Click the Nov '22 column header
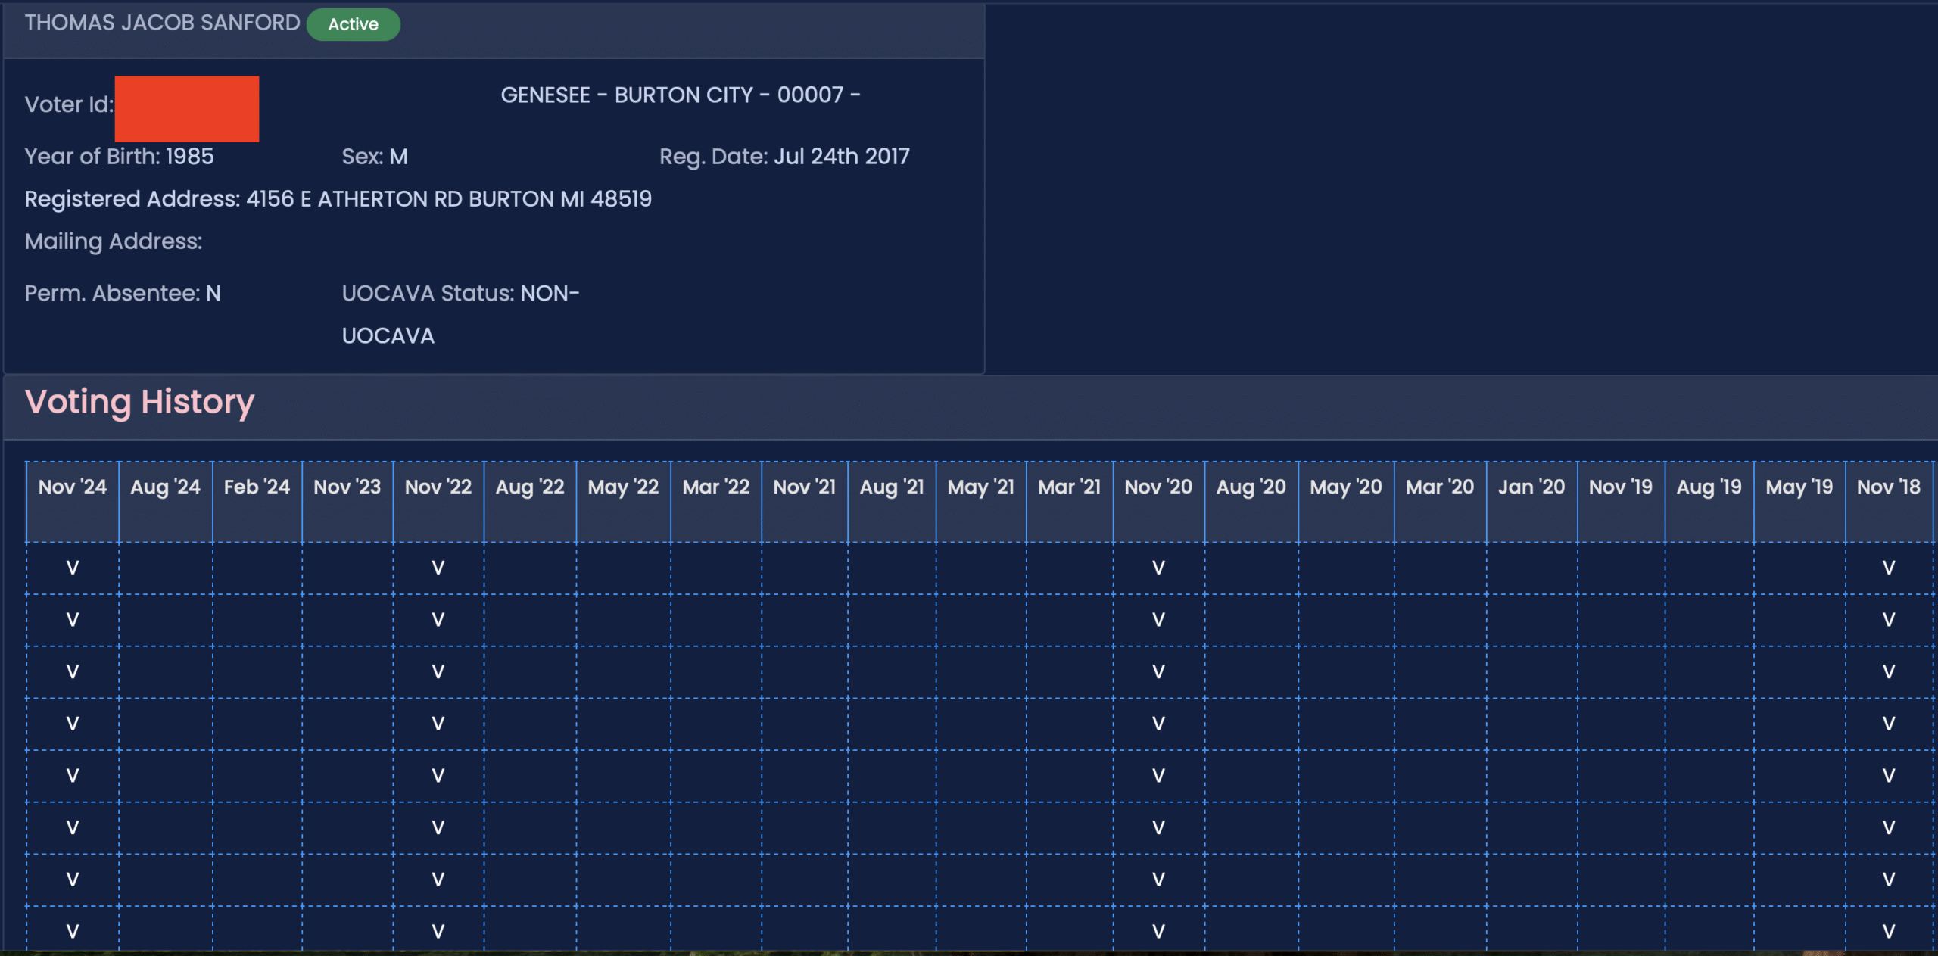The width and height of the screenshot is (1938, 956). (438, 502)
